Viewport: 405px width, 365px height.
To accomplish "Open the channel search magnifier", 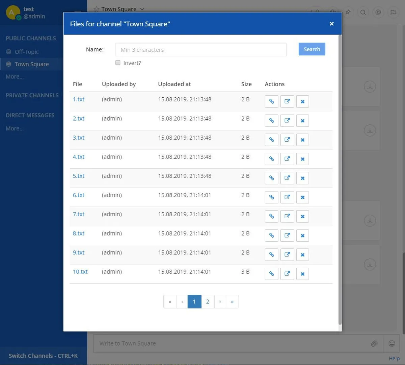I will (x=363, y=12).
